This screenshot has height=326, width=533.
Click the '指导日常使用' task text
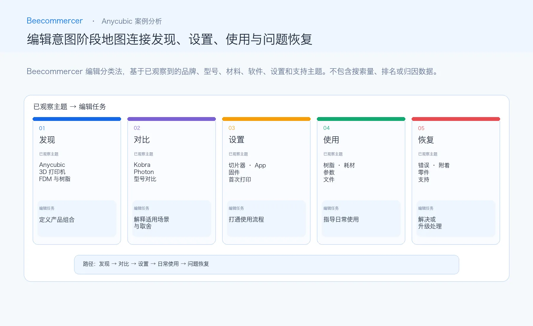[x=341, y=220]
